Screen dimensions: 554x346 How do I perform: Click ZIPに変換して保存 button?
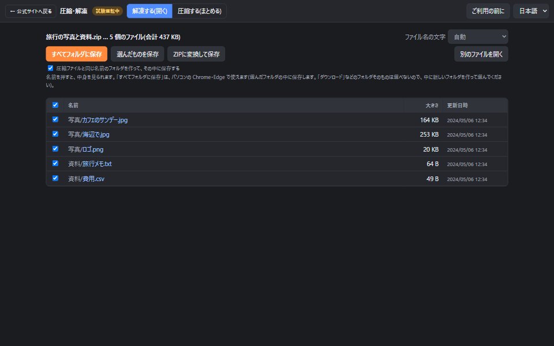(196, 54)
